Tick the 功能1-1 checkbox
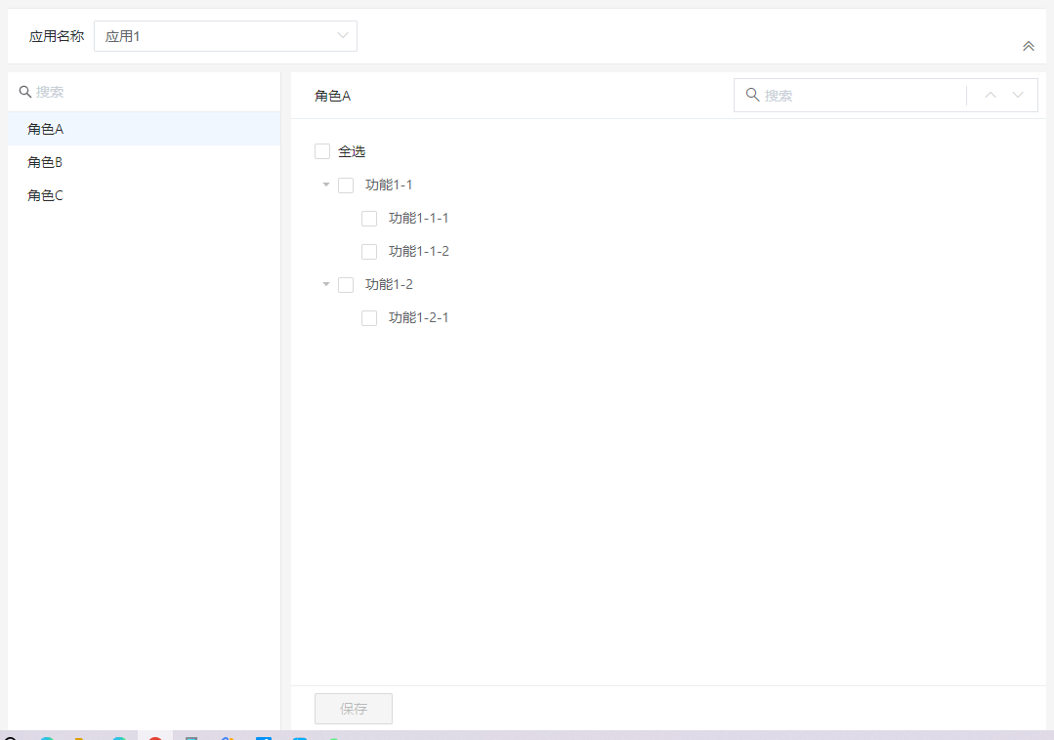1054x740 pixels. click(x=346, y=185)
